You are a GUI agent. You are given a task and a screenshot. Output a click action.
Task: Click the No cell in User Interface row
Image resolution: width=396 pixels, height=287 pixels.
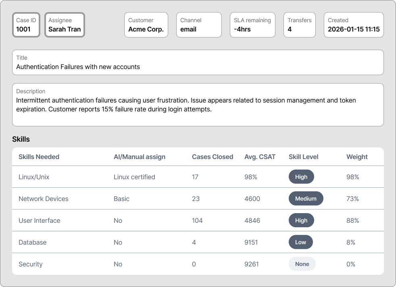coord(118,220)
